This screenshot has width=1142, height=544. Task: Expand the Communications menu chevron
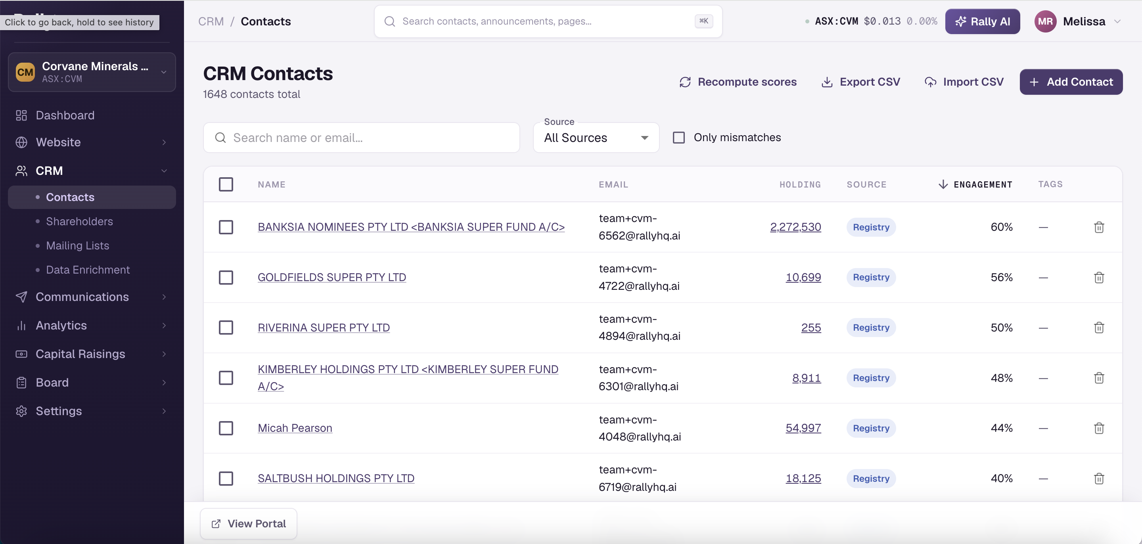(164, 297)
